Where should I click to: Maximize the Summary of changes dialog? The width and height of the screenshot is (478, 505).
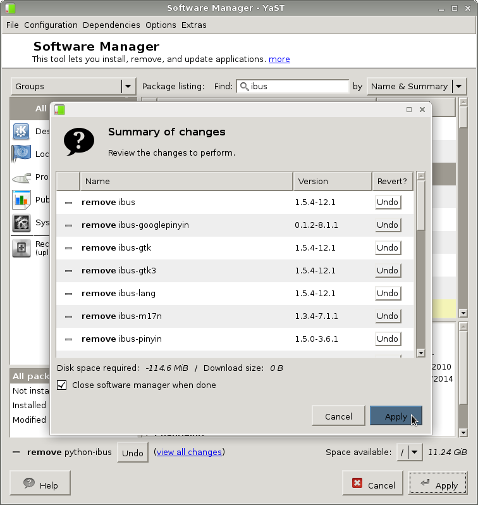coord(409,109)
